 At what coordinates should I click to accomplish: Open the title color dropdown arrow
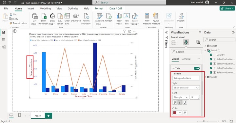[180, 112]
